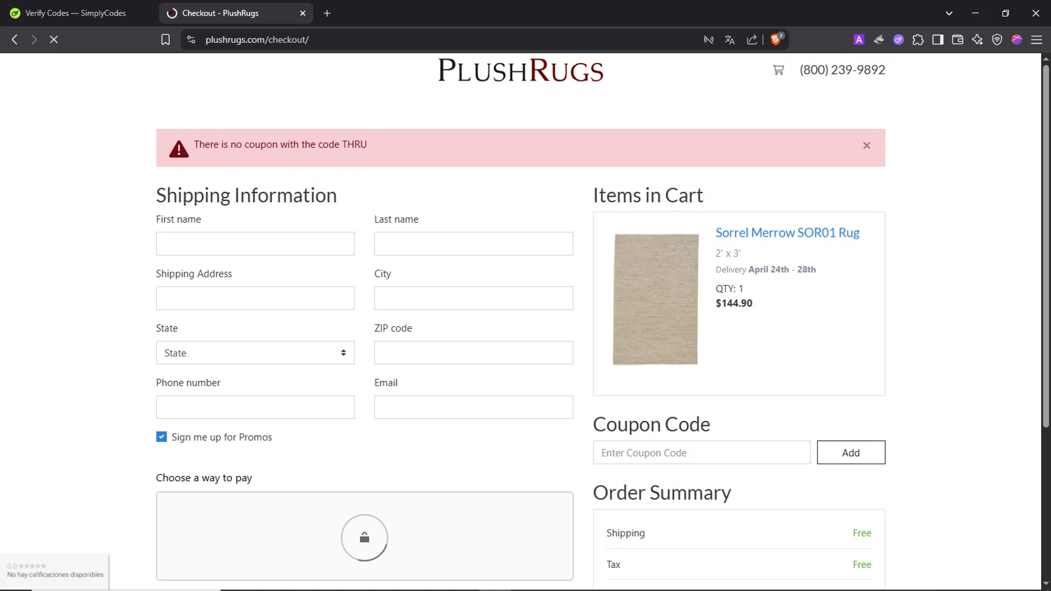Viewport: 1051px width, 591px height.
Task: Click the muted media indicator icon
Action: tap(708, 40)
